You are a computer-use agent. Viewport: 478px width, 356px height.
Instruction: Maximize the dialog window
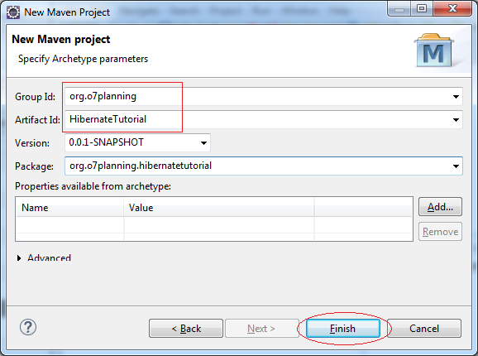pos(422,9)
